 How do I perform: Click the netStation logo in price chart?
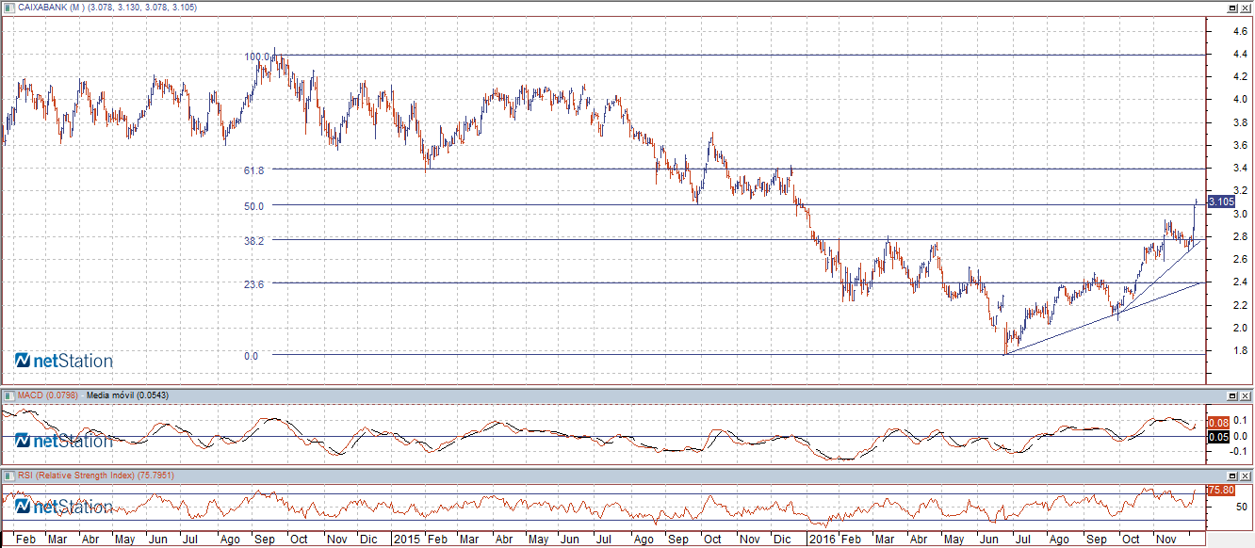(64, 361)
